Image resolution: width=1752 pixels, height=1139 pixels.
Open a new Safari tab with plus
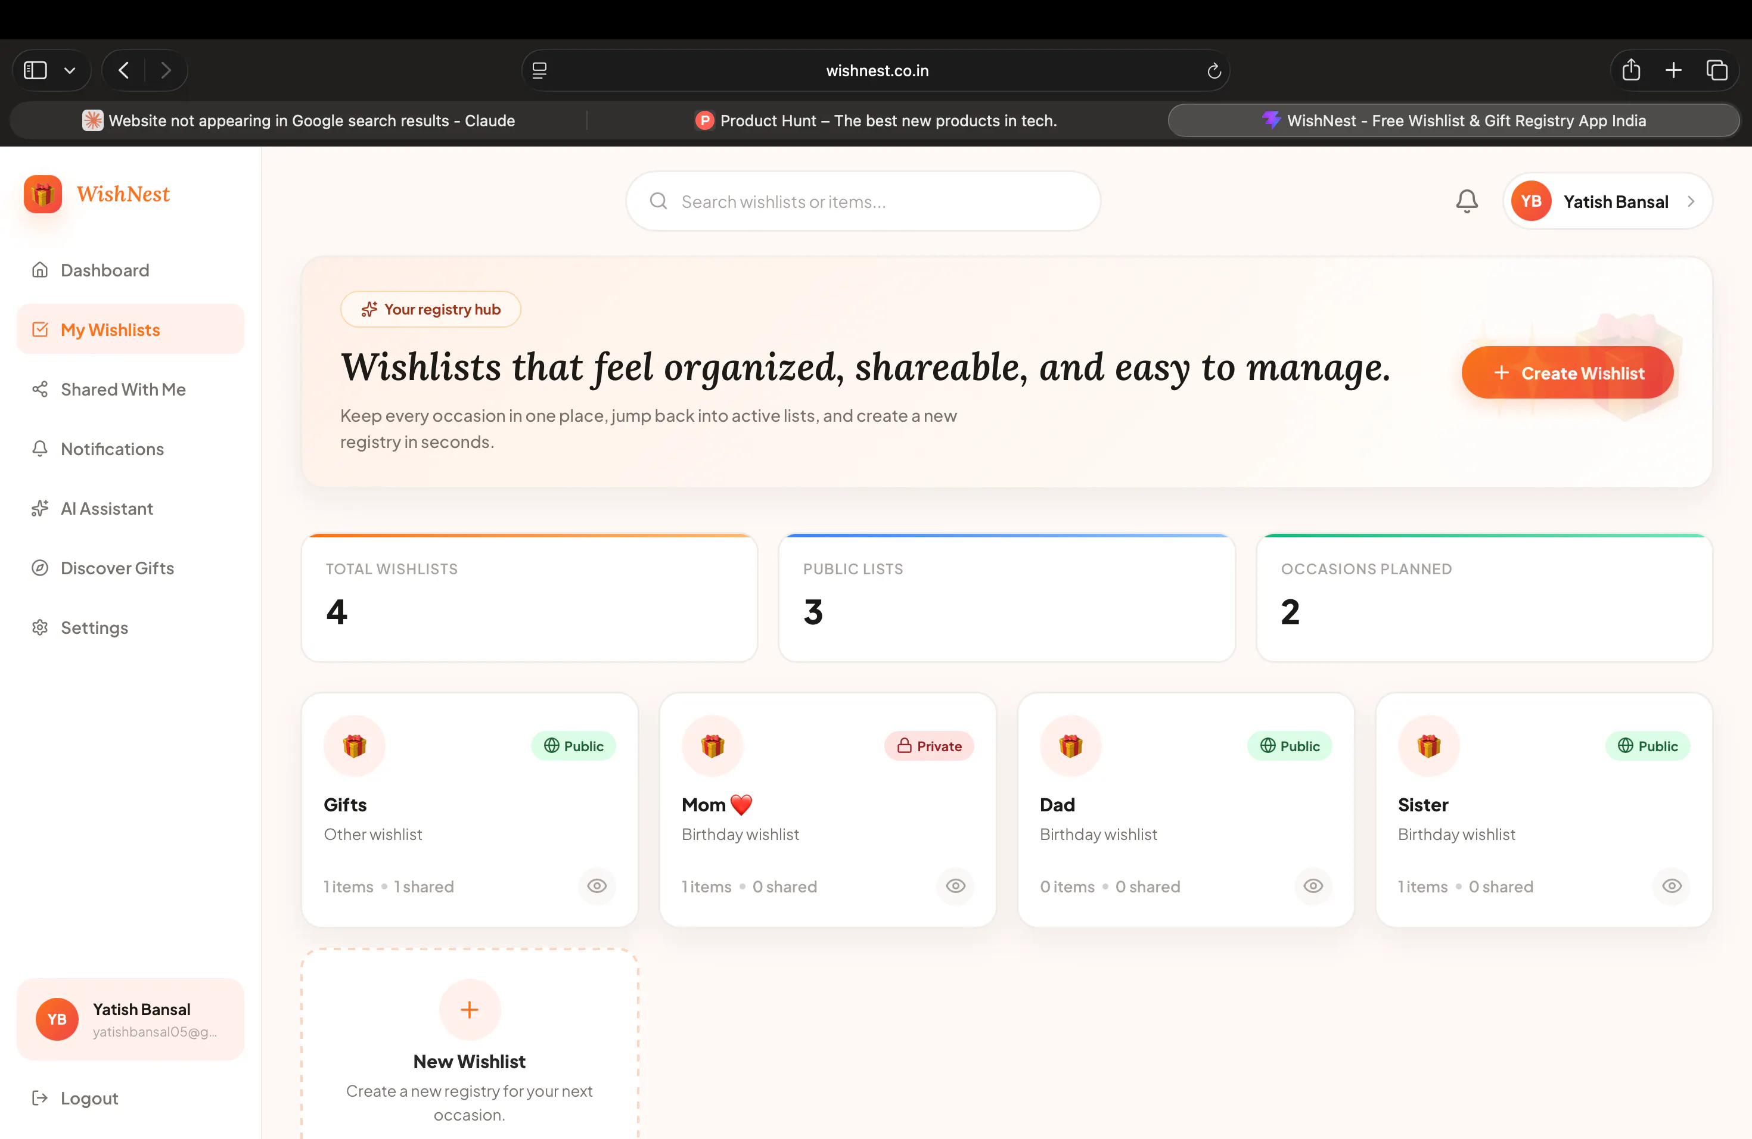pos(1673,70)
